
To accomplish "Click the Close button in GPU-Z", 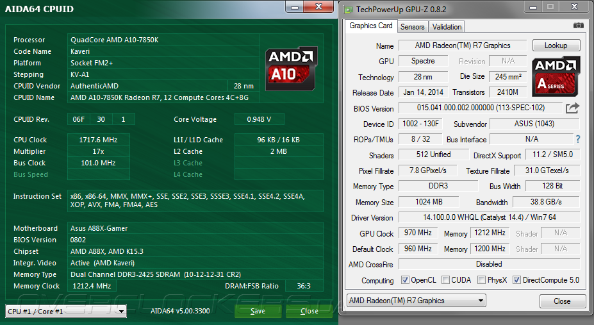I will (562, 301).
